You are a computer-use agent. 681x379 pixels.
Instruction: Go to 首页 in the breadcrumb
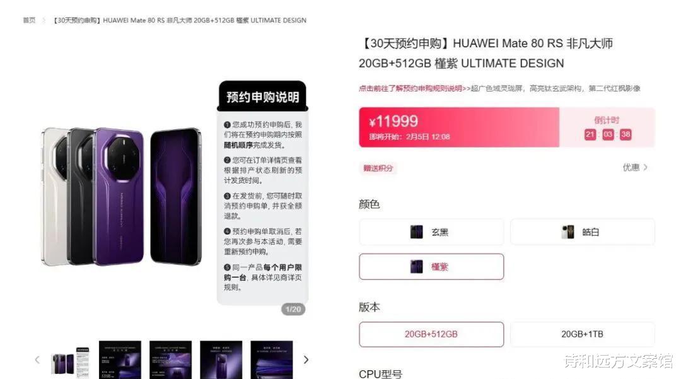click(29, 20)
